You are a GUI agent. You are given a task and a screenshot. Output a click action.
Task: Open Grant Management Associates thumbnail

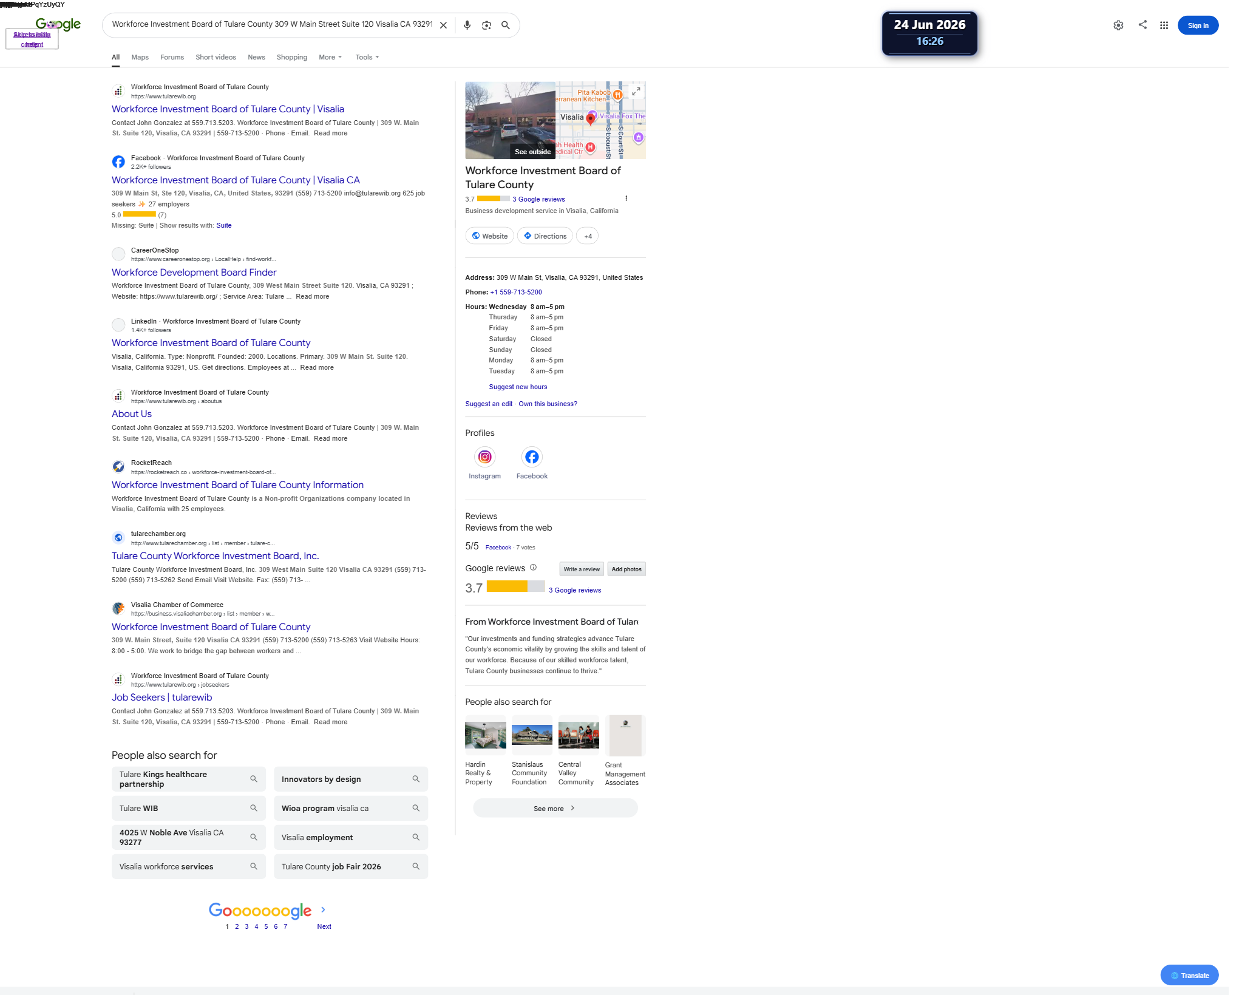(625, 736)
